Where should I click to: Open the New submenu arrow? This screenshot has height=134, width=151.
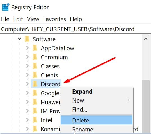[x=129, y=100]
